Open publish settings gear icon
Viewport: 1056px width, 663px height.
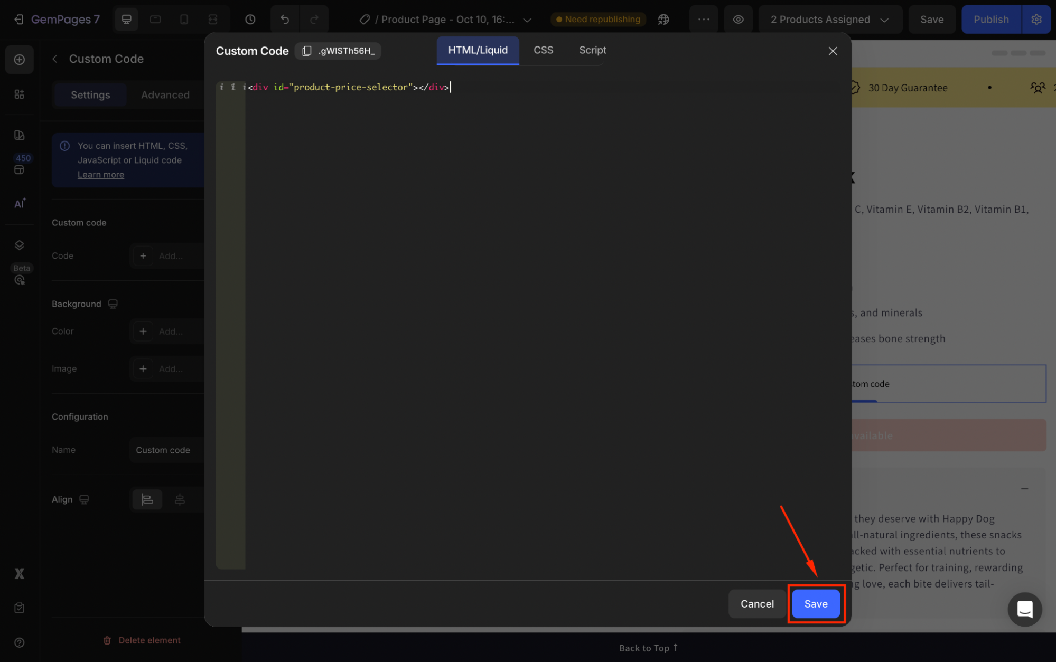[x=1036, y=20]
